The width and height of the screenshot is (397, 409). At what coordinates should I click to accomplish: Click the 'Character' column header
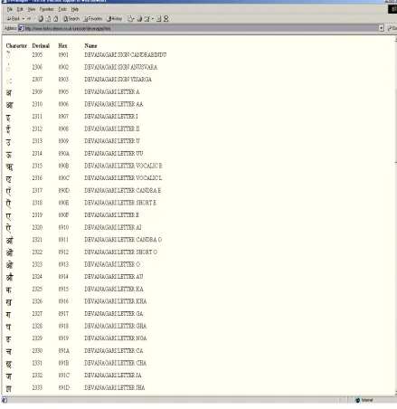tap(16, 46)
